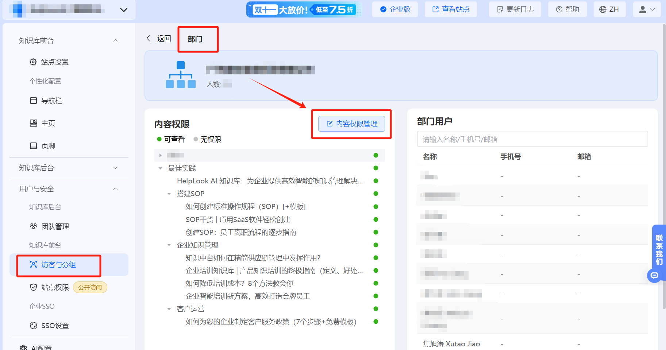The height and width of the screenshot is (350, 666).
Task: Select 导航栏 in the sidebar
Action: click(51, 101)
